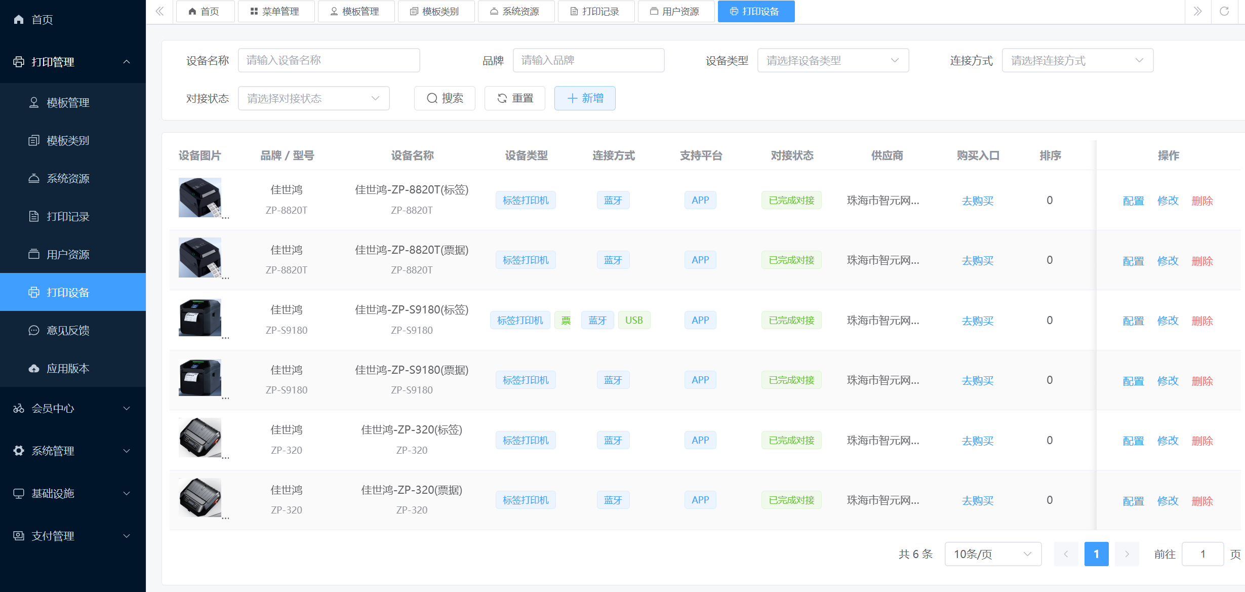The image size is (1245, 592).
Task: Click the 重置 button
Action: (514, 98)
